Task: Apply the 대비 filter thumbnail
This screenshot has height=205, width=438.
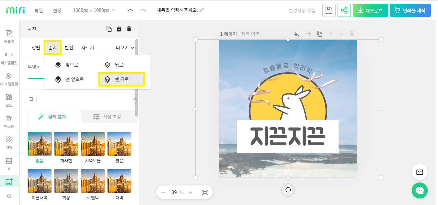Action: pos(119,181)
